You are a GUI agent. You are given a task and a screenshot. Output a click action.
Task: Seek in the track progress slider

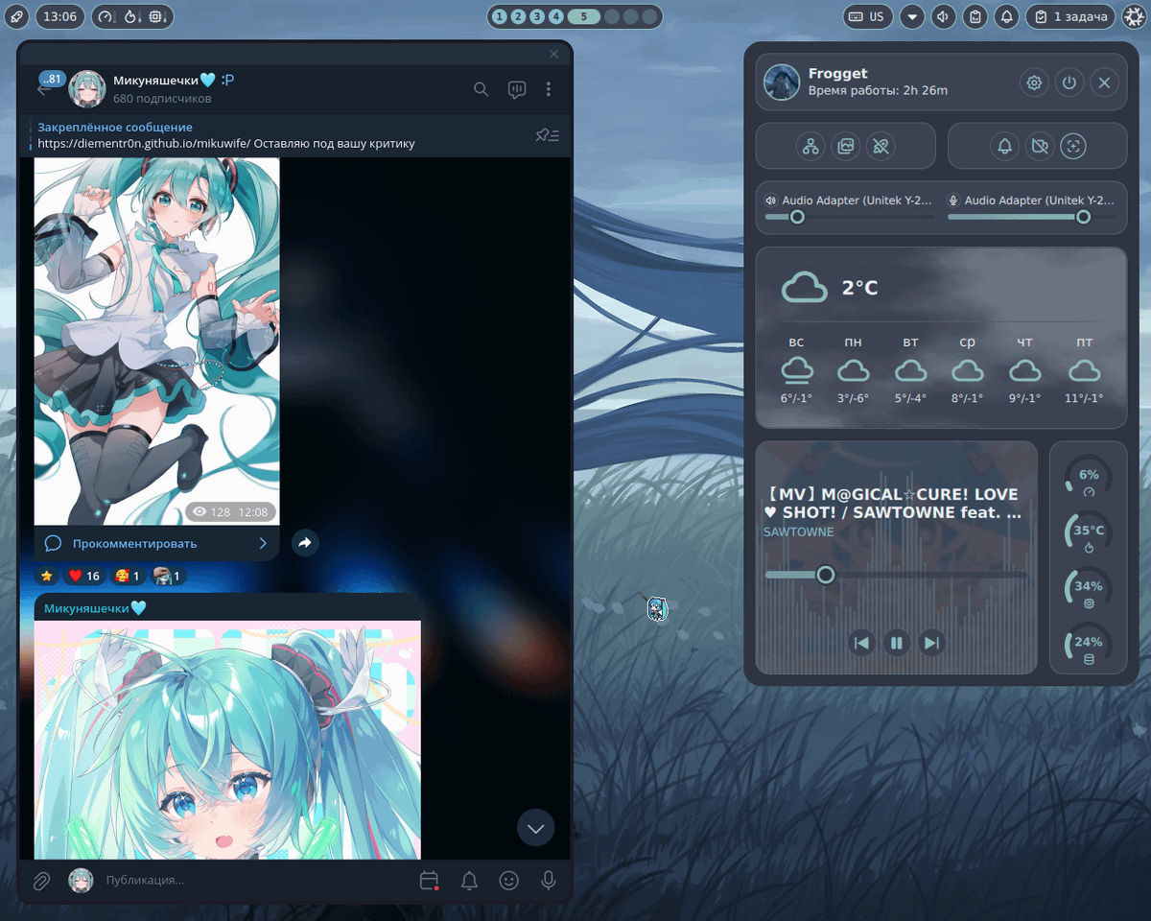coord(896,575)
